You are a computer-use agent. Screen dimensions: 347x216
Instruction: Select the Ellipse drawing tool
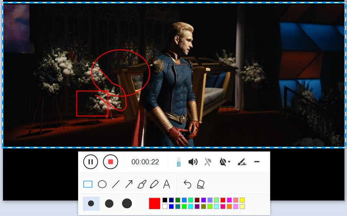click(102, 184)
